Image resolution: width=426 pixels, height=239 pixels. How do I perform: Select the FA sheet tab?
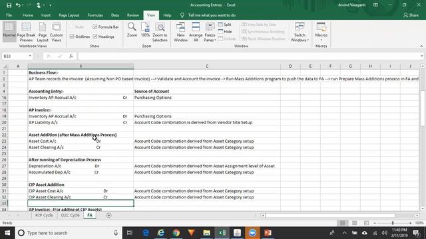coord(90,215)
